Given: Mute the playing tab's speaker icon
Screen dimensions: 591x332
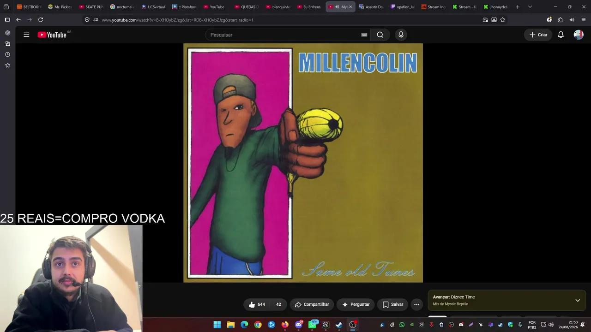Looking at the screenshot, I should pos(337,7).
